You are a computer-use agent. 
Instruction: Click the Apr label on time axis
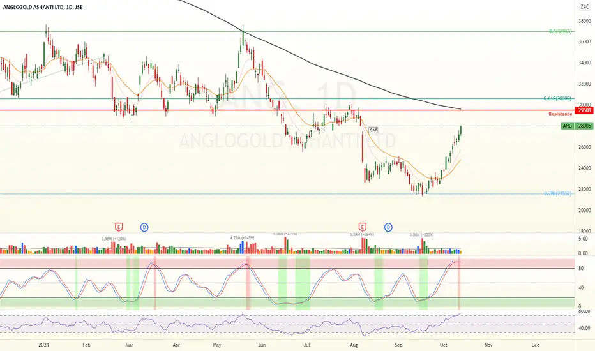(176, 345)
